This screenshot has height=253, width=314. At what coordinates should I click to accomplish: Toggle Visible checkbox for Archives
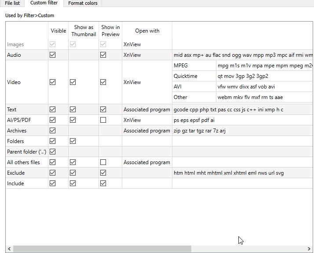coord(53,131)
